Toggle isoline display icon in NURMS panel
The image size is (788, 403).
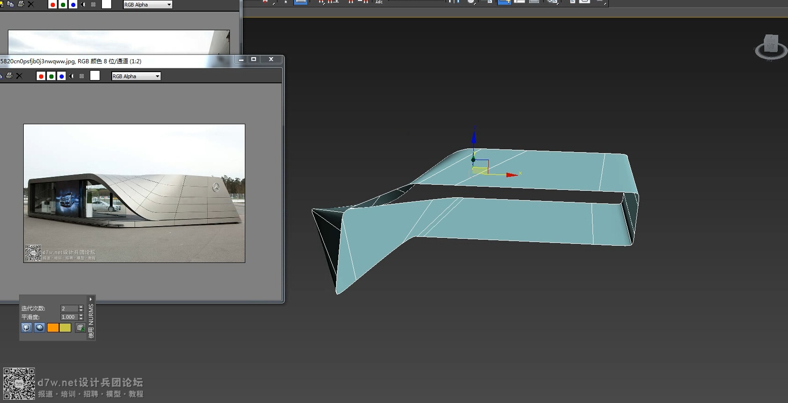pos(40,328)
